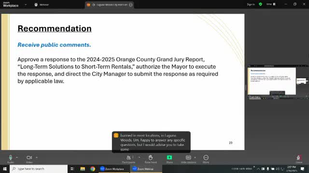The height and width of the screenshot is (173, 309).
Task: Click the Chambers name label on thumbnail
Action: click(254, 97)
